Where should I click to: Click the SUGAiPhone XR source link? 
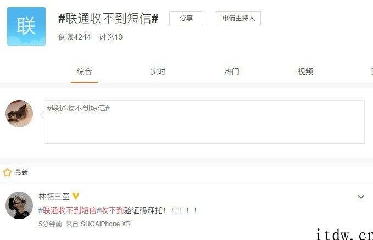coord(105,224)
